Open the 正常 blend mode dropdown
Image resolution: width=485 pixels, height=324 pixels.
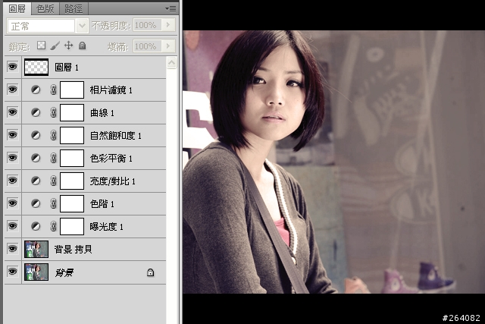pos(82,26)
